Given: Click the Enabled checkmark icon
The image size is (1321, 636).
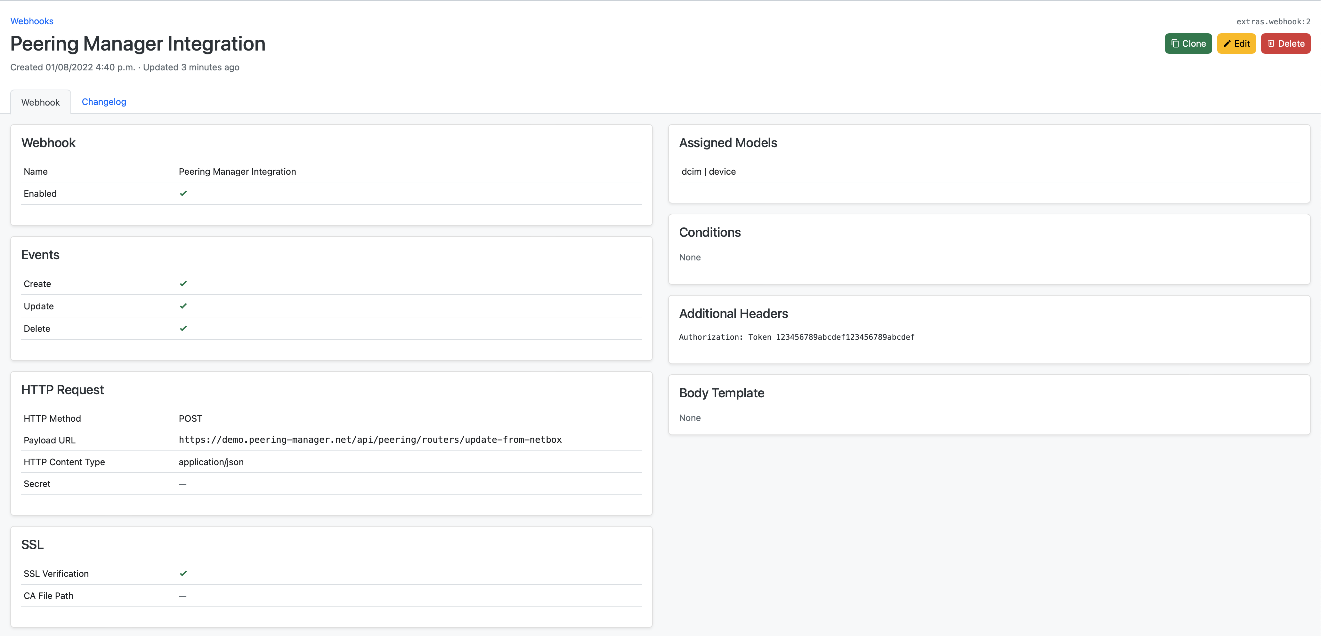Looking at the screenshot, I should point(183,193).
